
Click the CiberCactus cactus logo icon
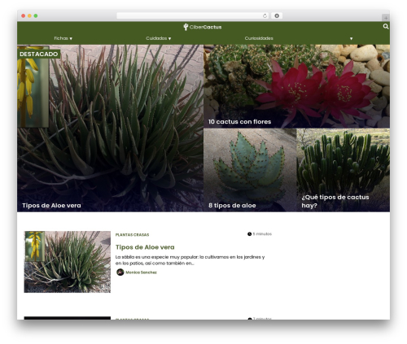186,27
